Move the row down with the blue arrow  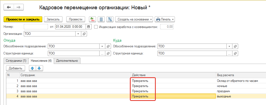39,68
